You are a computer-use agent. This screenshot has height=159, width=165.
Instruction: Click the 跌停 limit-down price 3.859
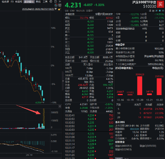click(x=110, y=97)
